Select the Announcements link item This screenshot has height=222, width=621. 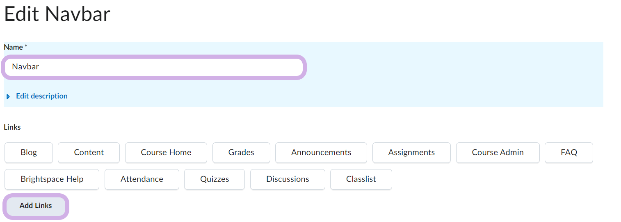coord(321,153)
